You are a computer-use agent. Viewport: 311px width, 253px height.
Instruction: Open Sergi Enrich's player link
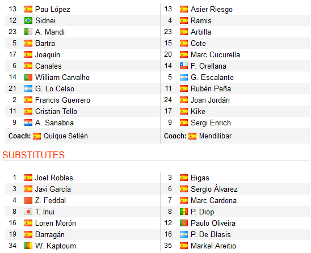click(211, 123)
